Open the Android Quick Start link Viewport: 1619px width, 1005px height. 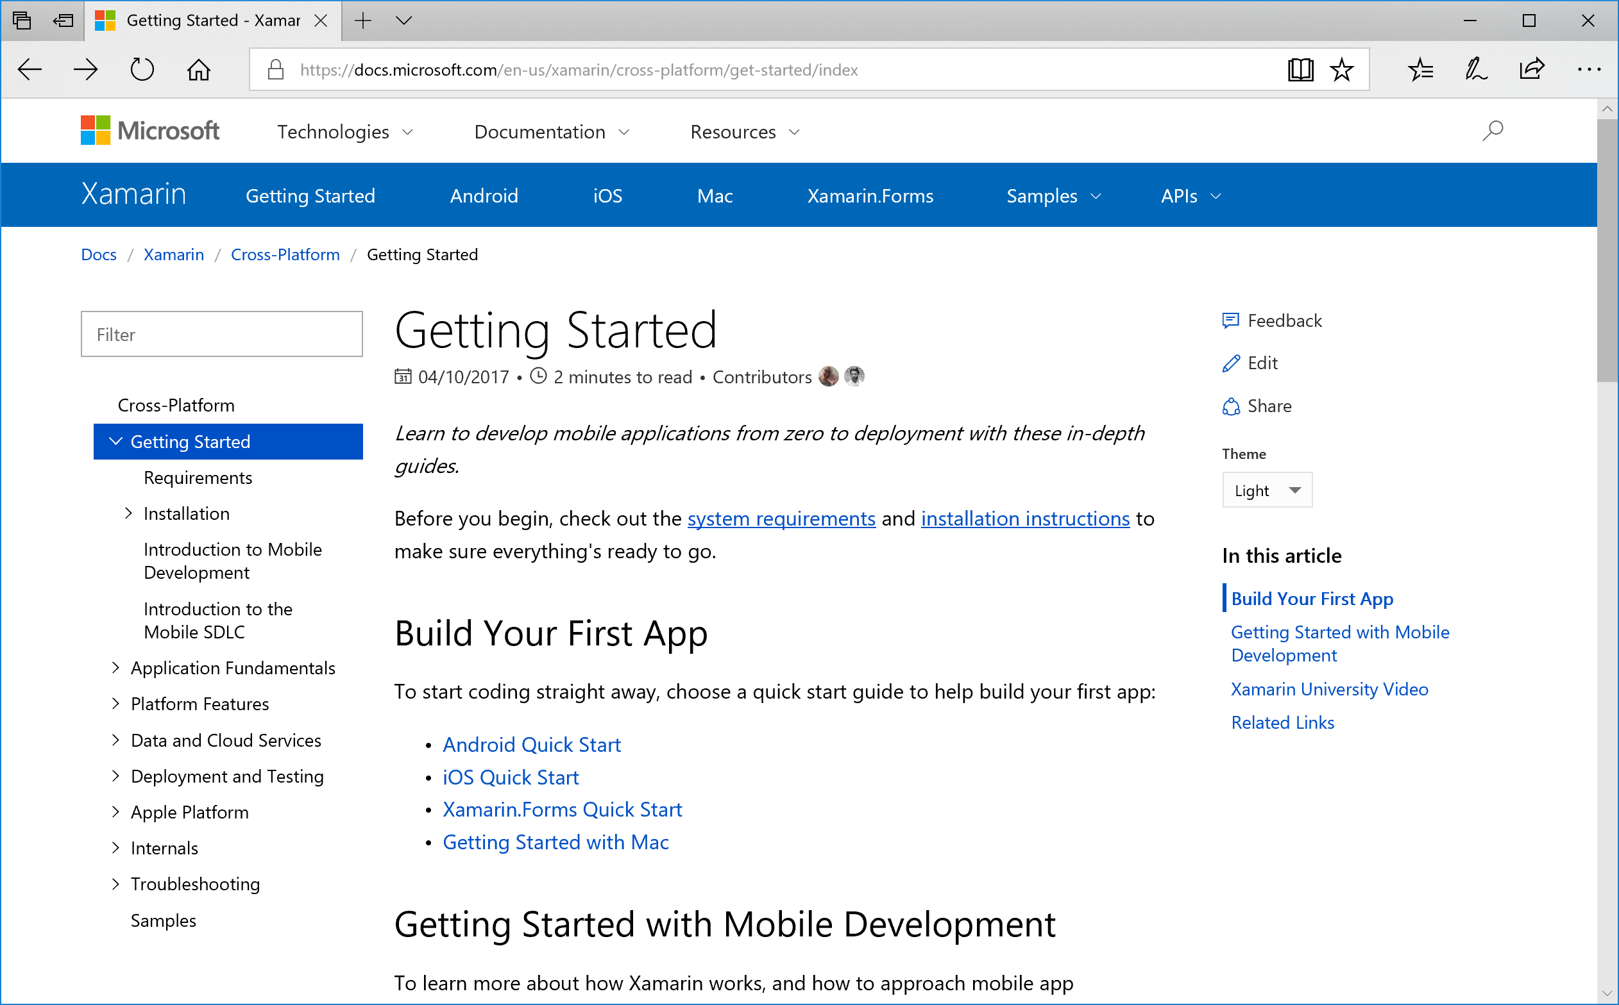531,744
